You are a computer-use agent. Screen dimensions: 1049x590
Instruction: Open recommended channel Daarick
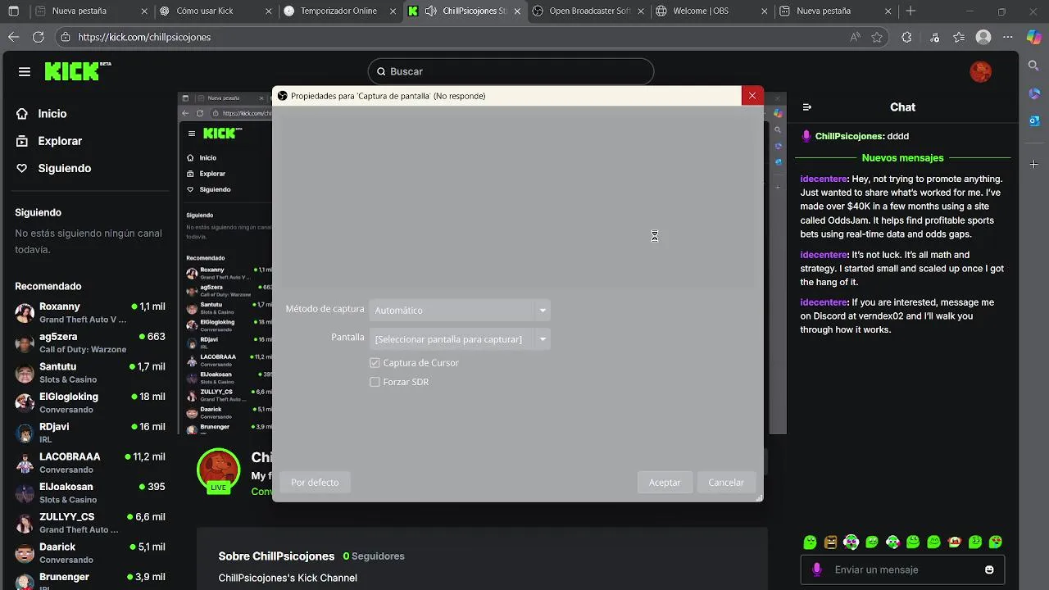pyautogui.click(x=90, y=553)
